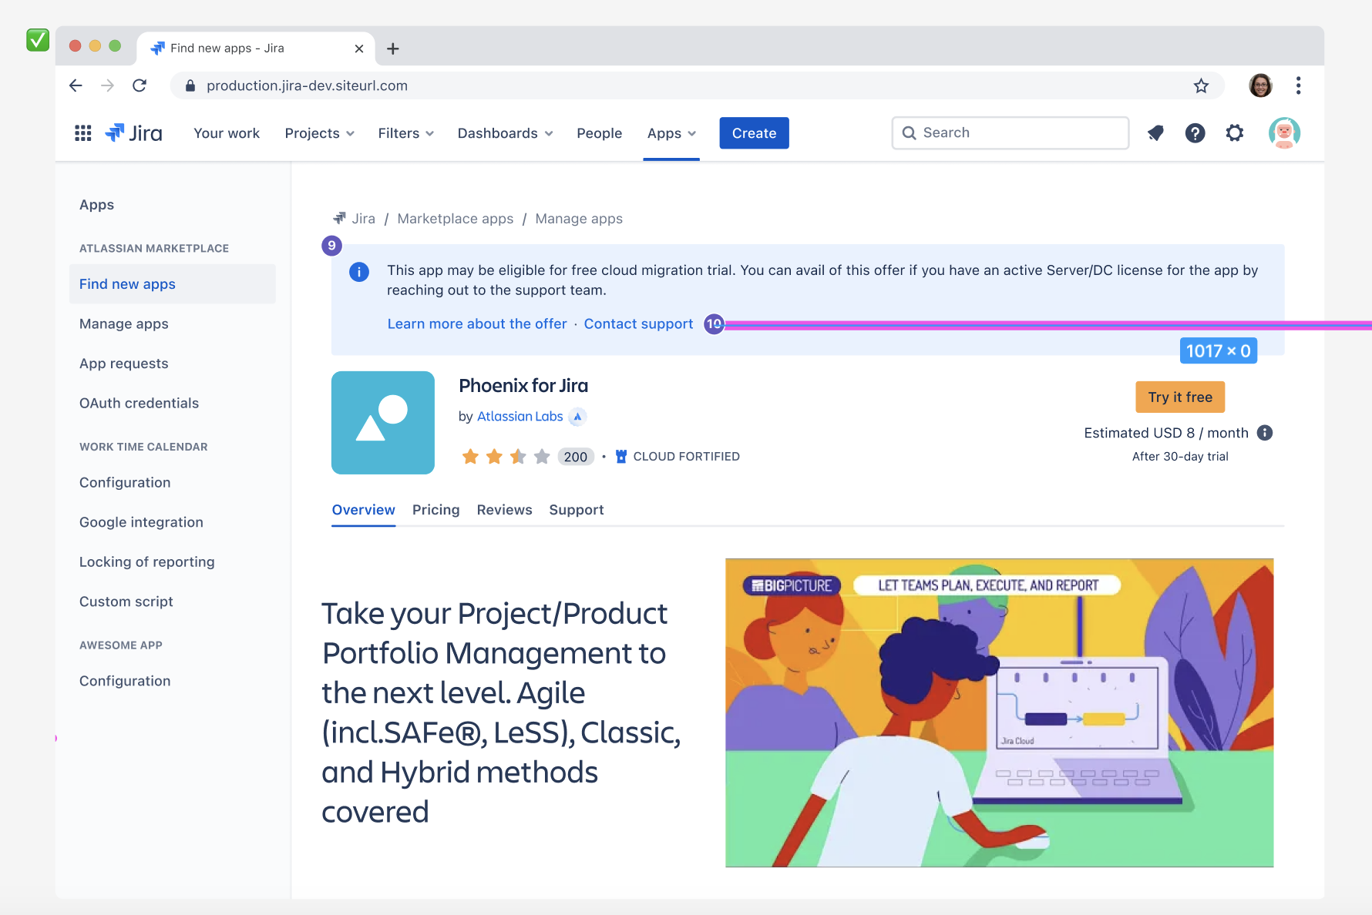Image resolution: width=1372 pixels, height=915 pixels.
Task: Bookmark page with the star icon
Action: tap(1201, 85)
